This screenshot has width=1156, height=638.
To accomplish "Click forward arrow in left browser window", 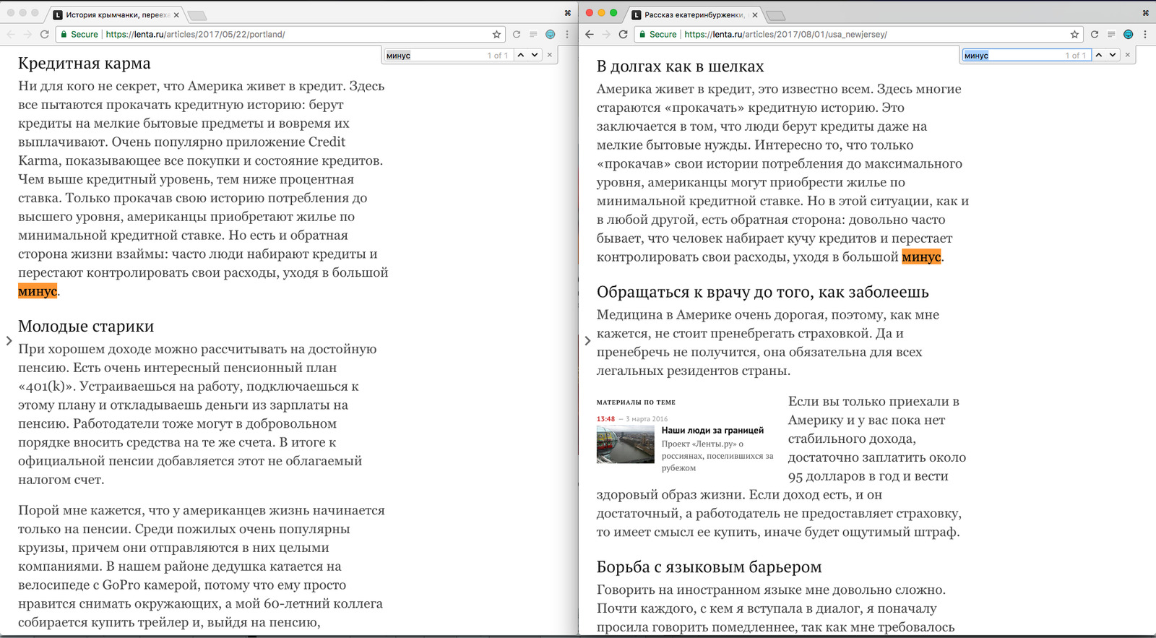I will (x=27, y=34).
